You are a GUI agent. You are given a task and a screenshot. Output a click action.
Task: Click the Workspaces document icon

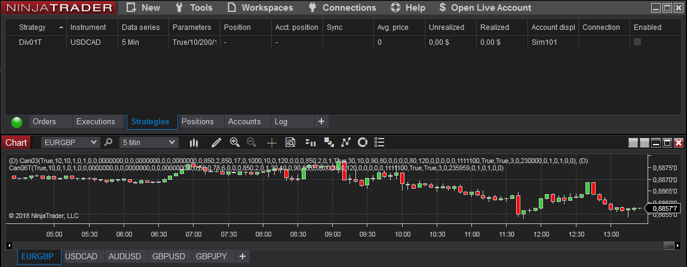(x=232, y=7)
